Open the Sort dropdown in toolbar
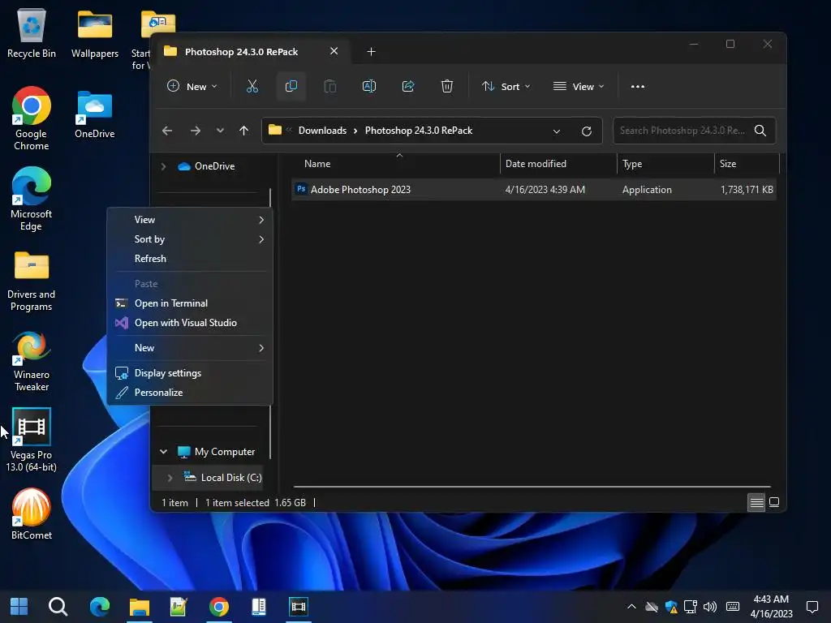831x623 pixels. click(x=506, y=86)
